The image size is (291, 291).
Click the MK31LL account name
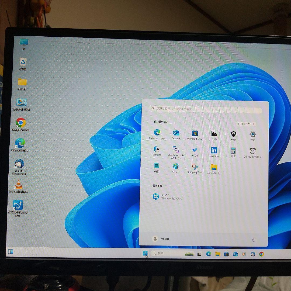coord(162,239)
